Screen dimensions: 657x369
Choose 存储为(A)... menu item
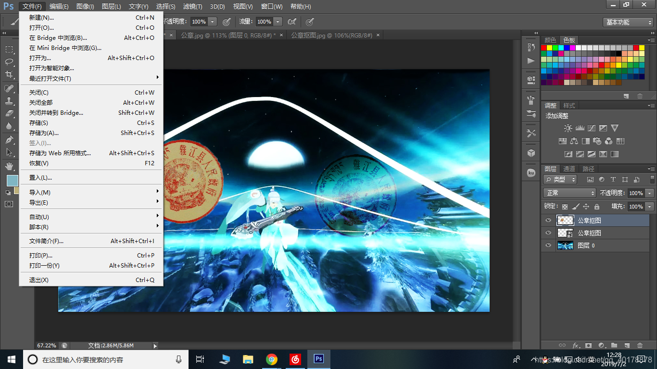(91, 133)
